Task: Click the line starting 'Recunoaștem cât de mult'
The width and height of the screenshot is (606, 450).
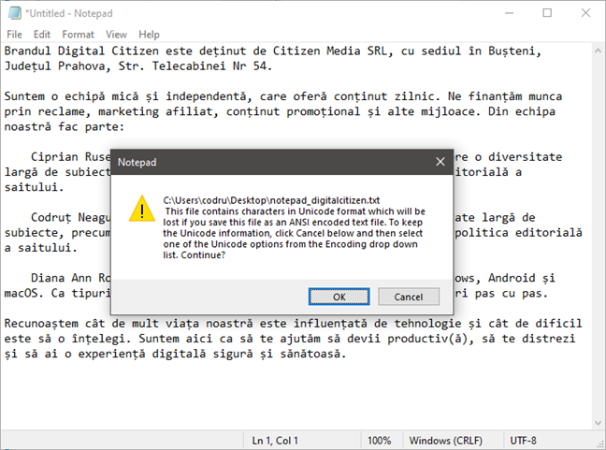Action: coord(293,323)
